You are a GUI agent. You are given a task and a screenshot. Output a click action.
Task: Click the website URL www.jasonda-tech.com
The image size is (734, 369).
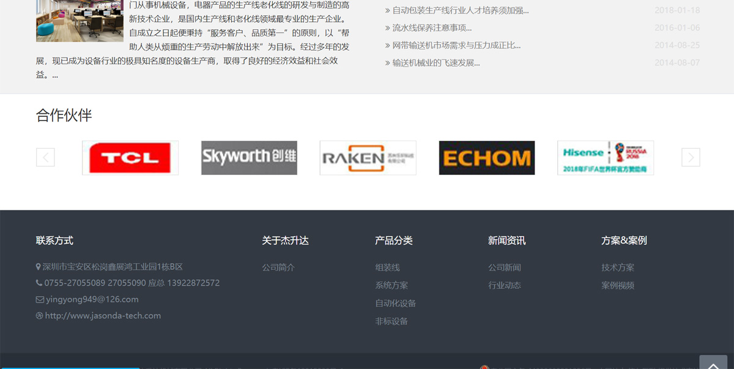click(103, 315)
